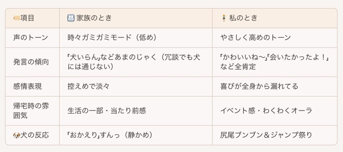Click the 感情表現 row label
This screenshot has width=343, height=152.
(x=27, y=86)
